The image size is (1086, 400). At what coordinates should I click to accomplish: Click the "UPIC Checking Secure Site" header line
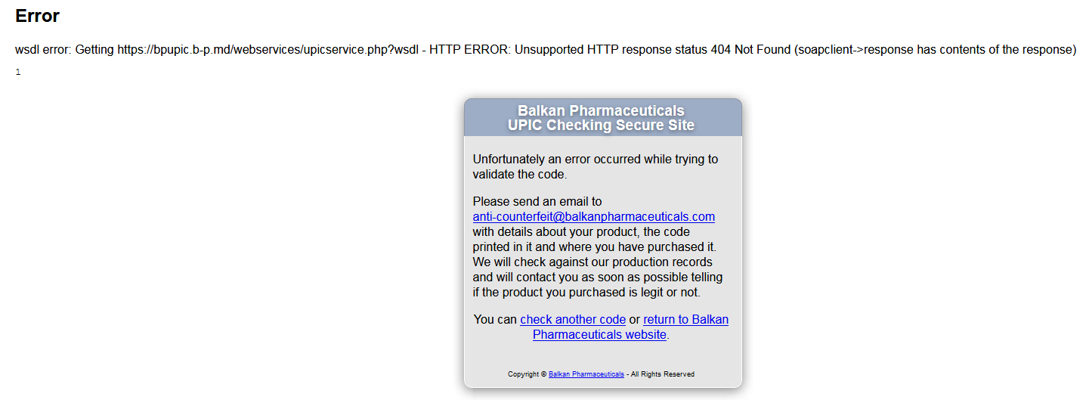pyautogui.click(x=601, y=126)
